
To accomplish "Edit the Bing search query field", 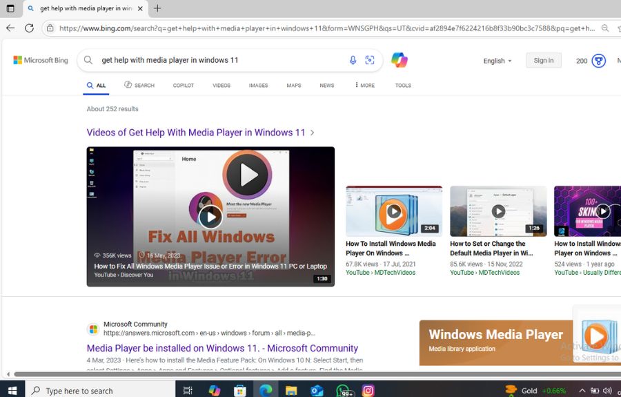I will 220,60.
